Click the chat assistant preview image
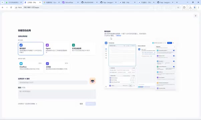Viewport: 201px width, 120px height. point(140,65)
